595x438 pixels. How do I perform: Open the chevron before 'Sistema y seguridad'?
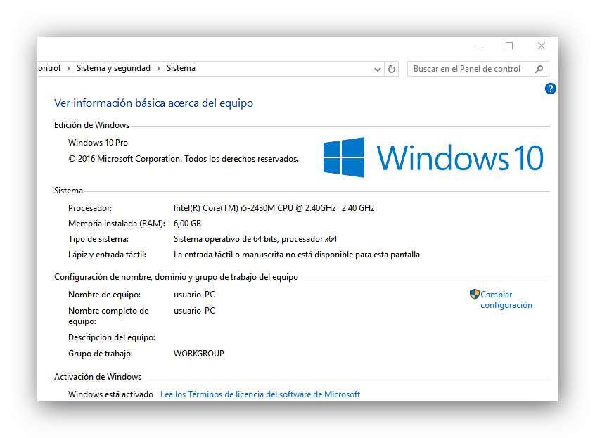[x=68, y=69]
